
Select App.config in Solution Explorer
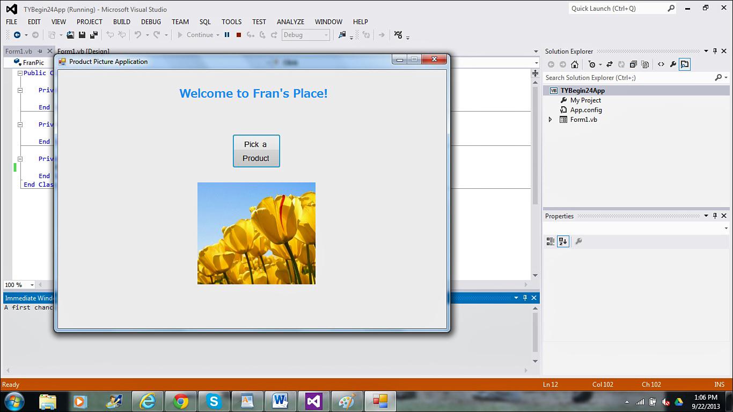pyautogui.click(x=586, y=110)
